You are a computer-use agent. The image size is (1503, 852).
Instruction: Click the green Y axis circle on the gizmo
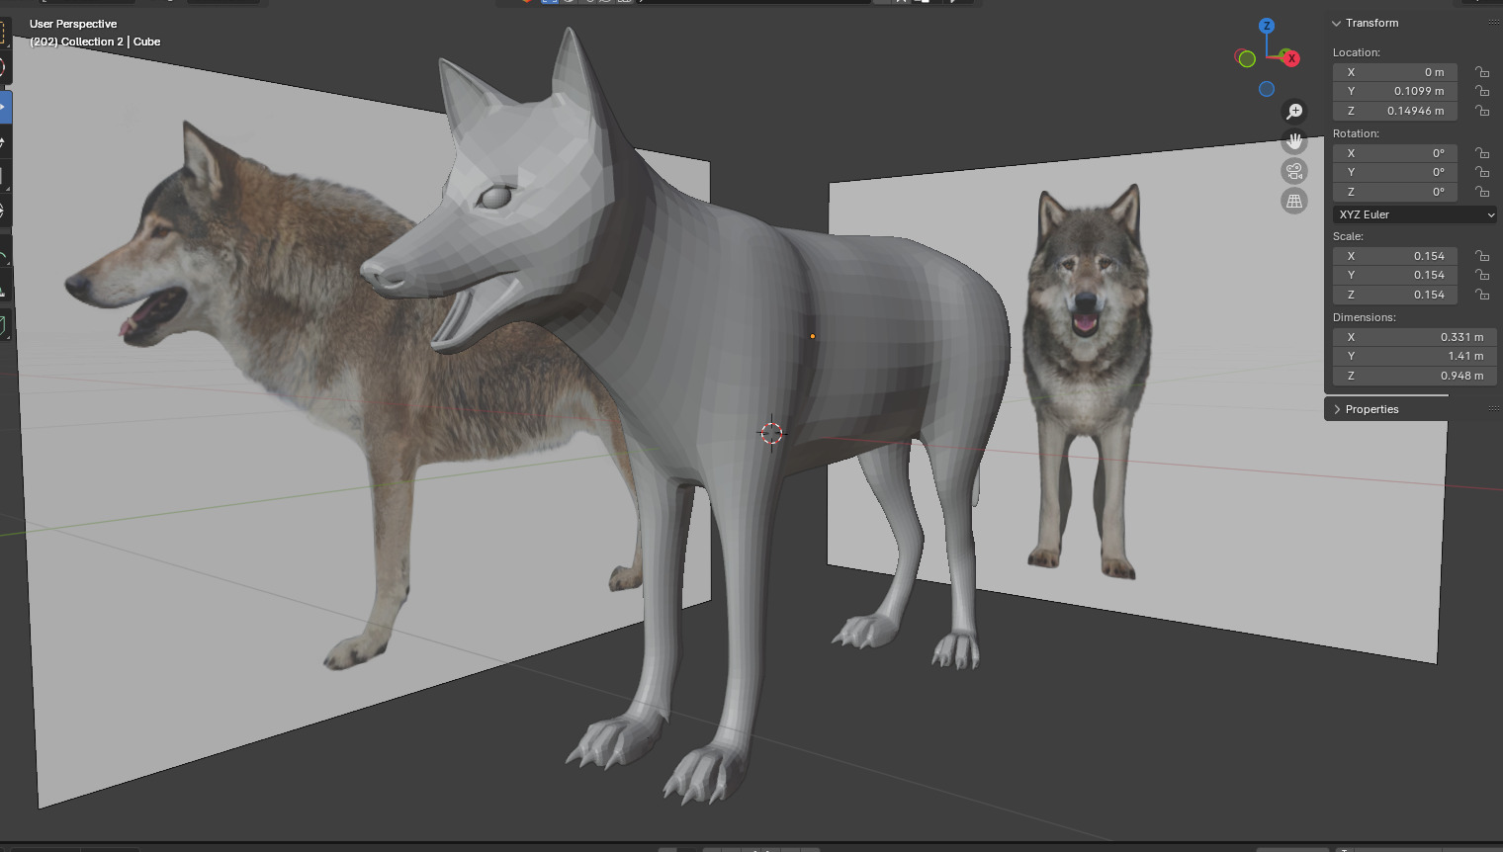coord(1247,59)
